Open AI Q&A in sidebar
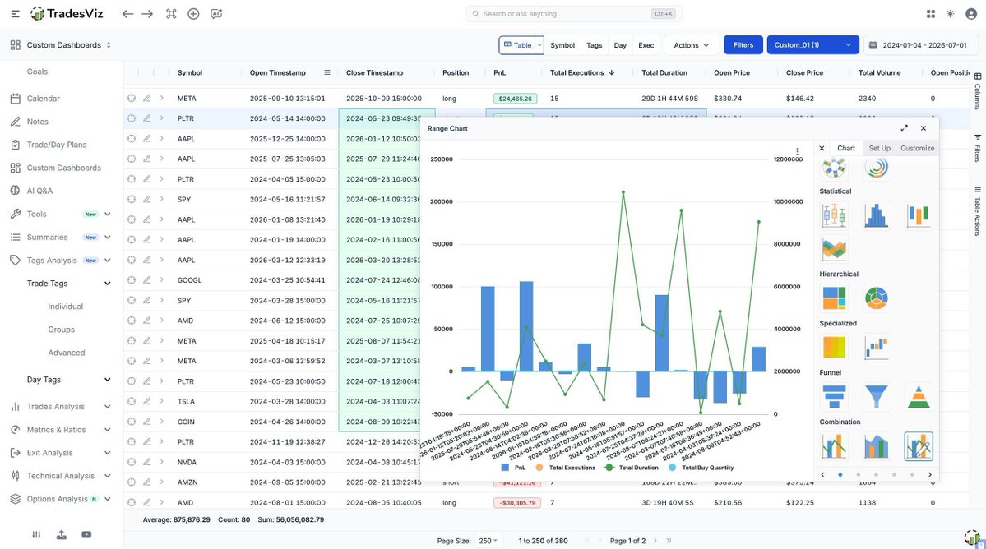 point(39,191)
